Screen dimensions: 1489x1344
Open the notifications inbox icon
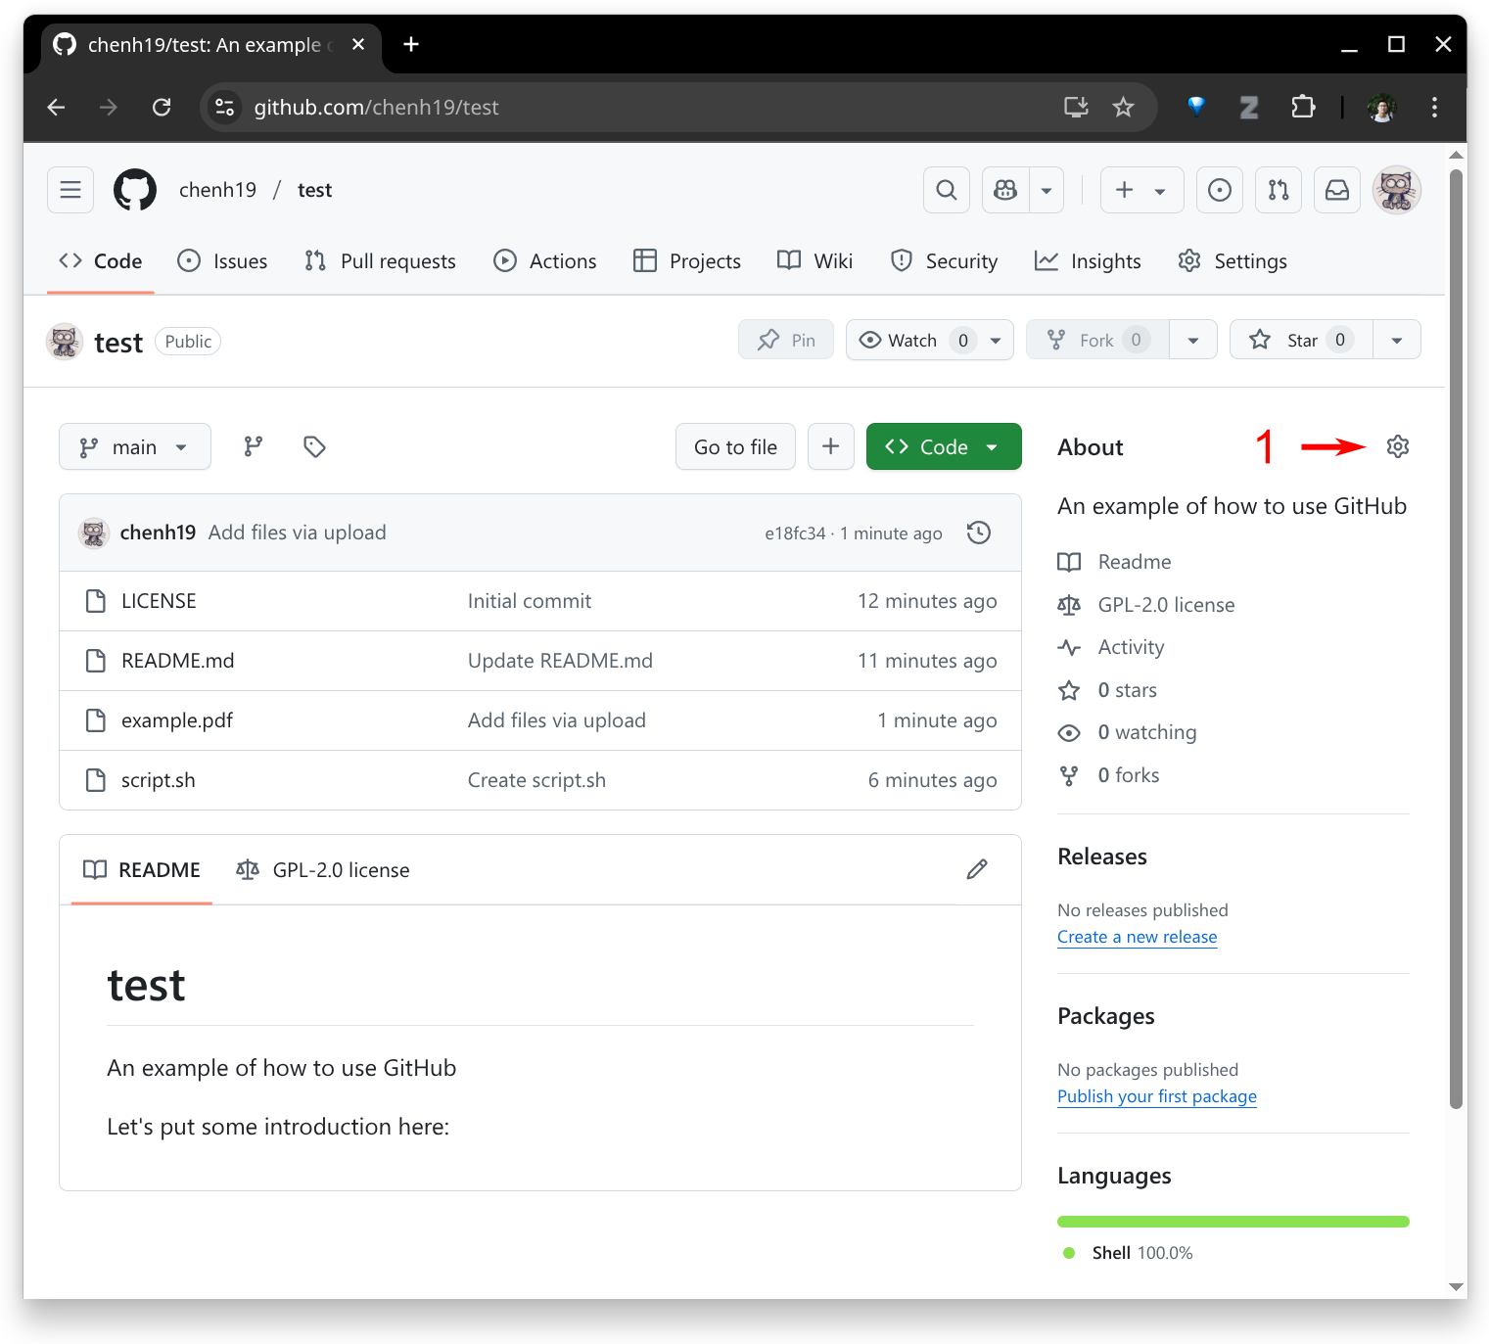point(1337,190)
